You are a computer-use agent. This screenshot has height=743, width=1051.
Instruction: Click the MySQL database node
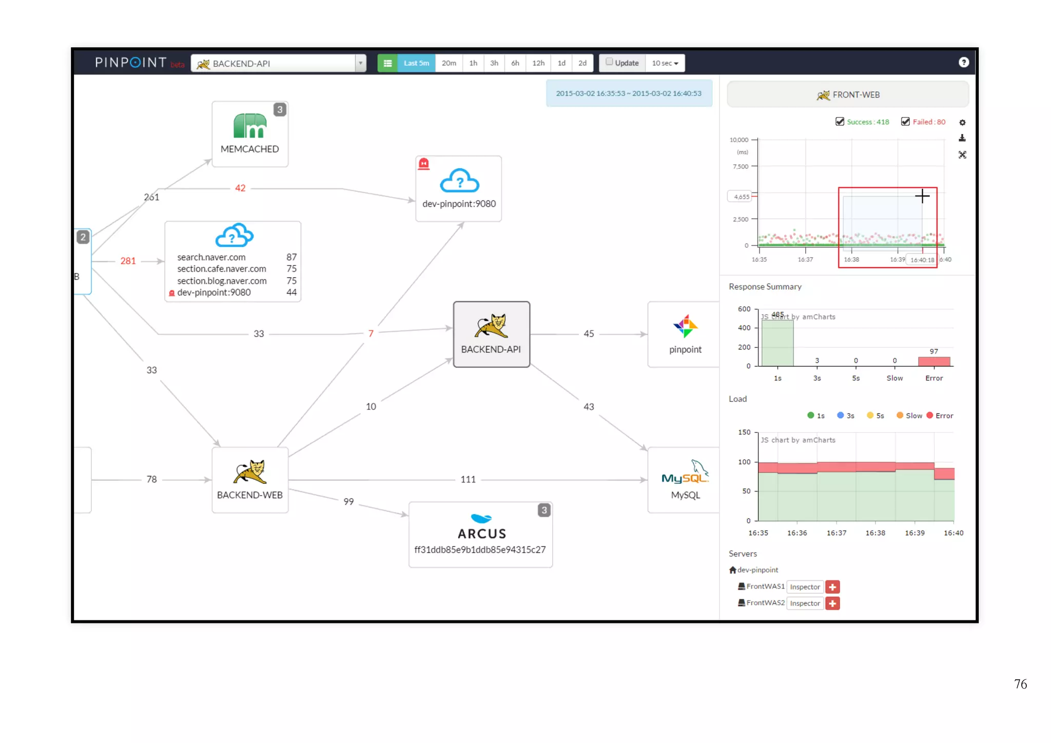[x=685, y=479]
